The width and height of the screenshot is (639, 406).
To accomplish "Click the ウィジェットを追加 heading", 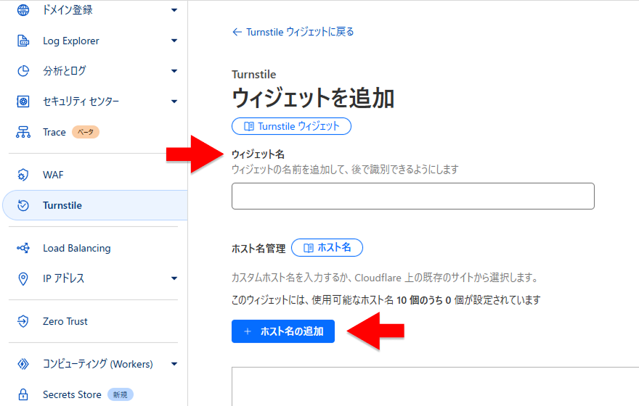I will [313, 99].
